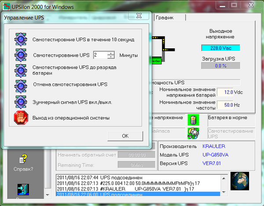The height and width of the screenshot is (206, 264).
Task: Select highlighted log row '22:06:00 UPS подсоединен'
Action: tap(138, 194)
